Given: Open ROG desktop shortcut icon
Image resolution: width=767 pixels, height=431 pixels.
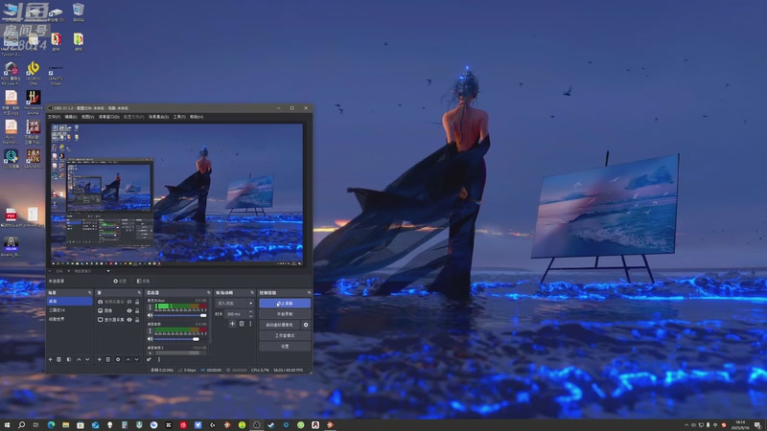Looking at the screenshot, I should pos(11,74).
